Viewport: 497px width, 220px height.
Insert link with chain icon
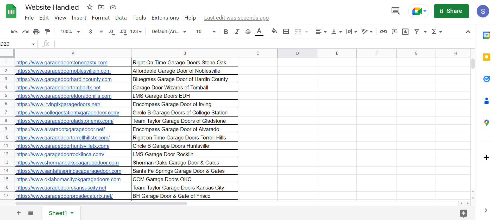click(383, 32)
